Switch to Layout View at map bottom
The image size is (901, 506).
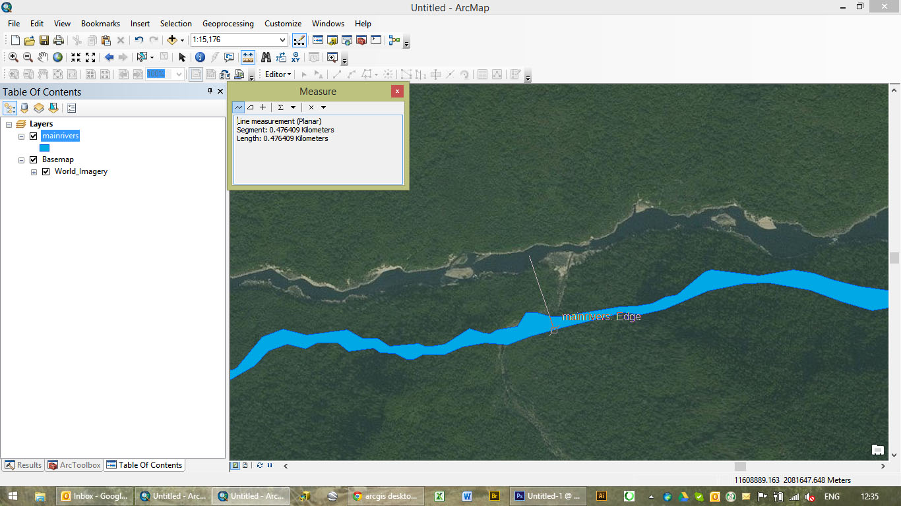pos(245,465)
